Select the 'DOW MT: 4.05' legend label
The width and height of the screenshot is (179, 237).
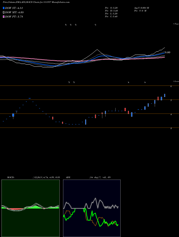pos(14,13)
